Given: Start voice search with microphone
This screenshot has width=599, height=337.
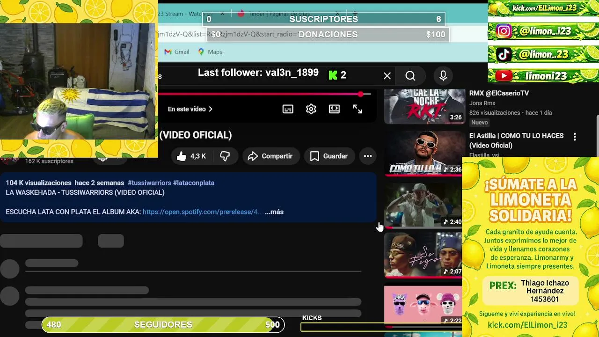Looking at the screenshot, I should (443, 76).
